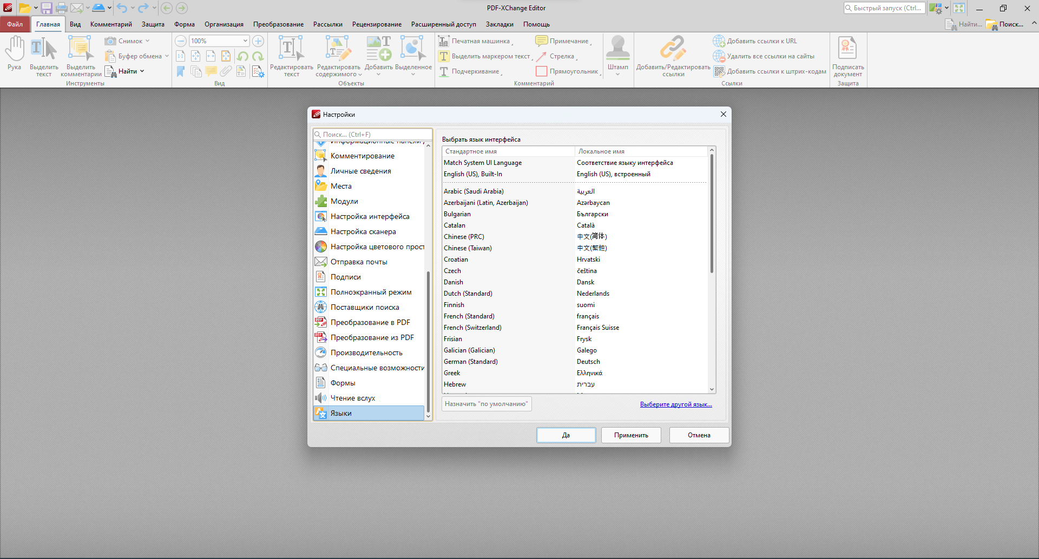
Task: Click the Quick Launch (Быстрый запуск) field
Action: click(x=884, y=8)
